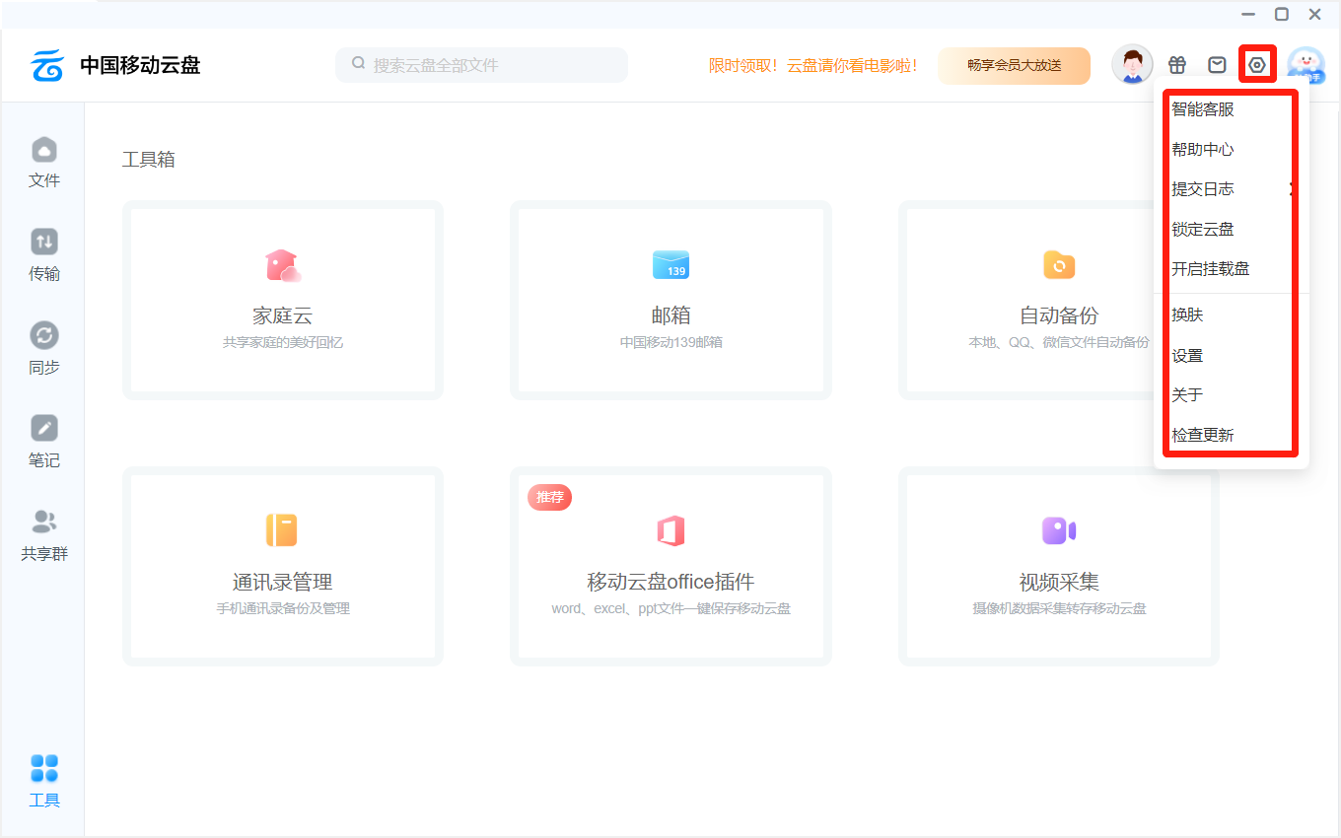
Task: Select the 工具 toolbox section
Action: pyautogui.click(x=44, y=782)
